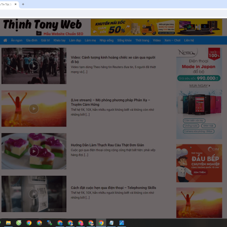227x227 pixels.
Task: Open the Khéo tay menu
Action: point(59,40)
